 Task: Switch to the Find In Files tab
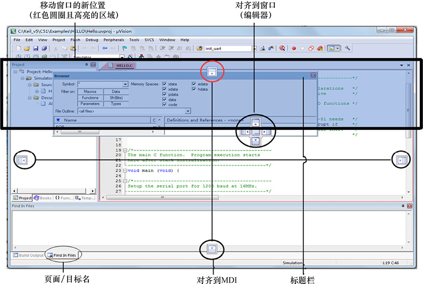click(x=63, y=255)
